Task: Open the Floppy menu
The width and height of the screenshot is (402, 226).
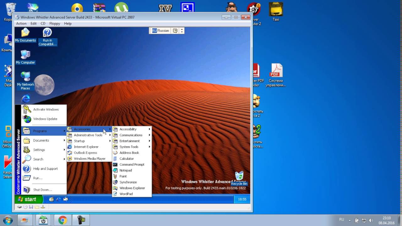Action: (x=55, y=24)
